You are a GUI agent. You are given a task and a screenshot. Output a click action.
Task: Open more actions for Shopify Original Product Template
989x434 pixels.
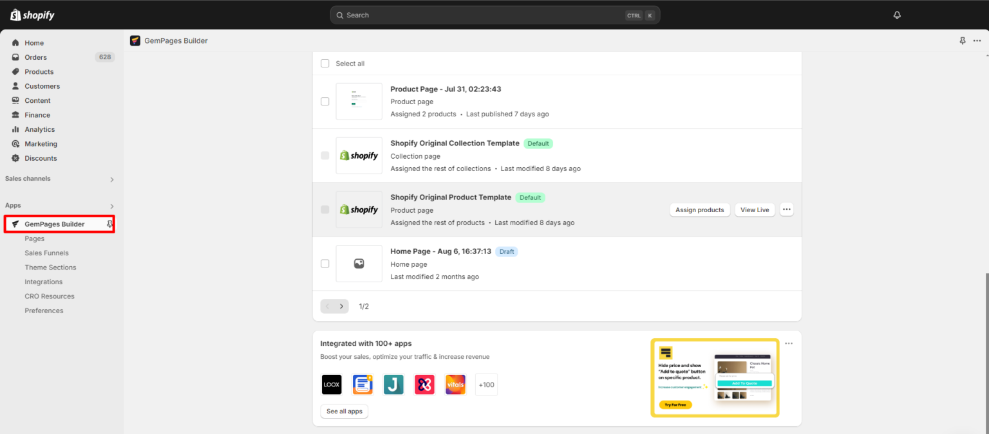tap(786, 210)
